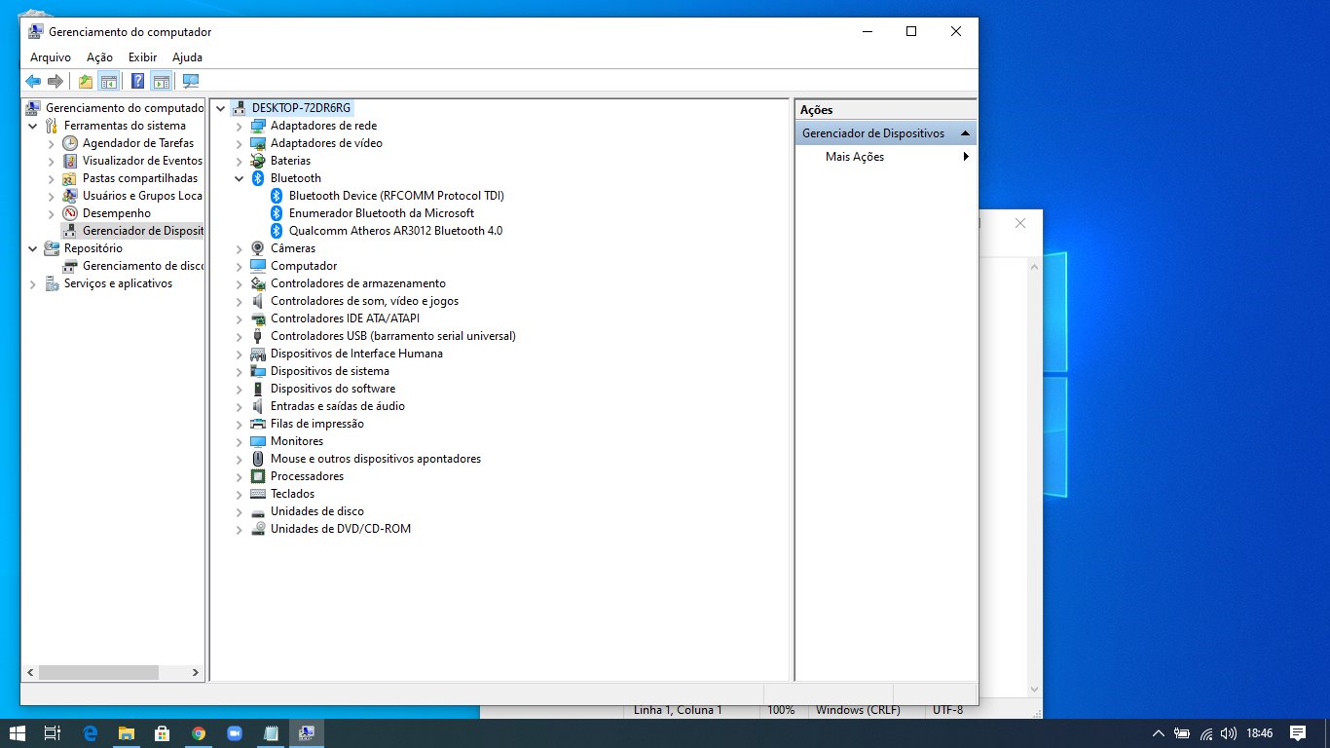Select Unidades de disco category
This screenshot has height=748, width=1330.
click(x=317, y=511)
